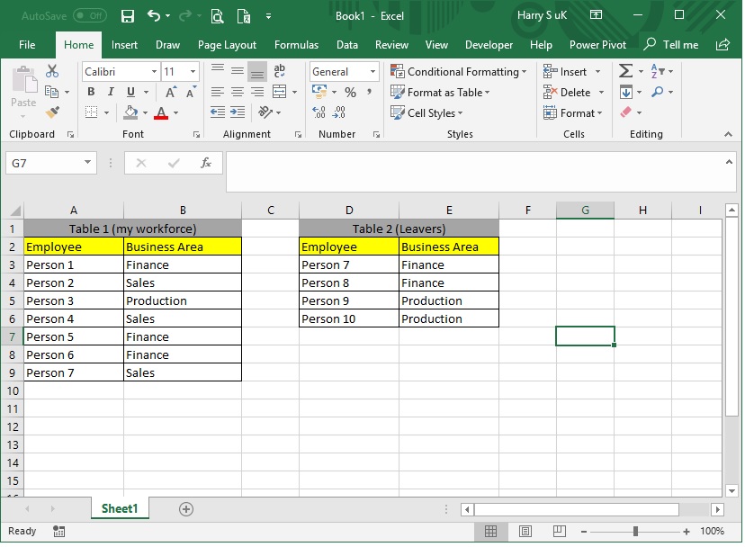Viewport: 745px width, 547px height.
Task: Open Format as Table dropdown
Action: point(440,92)
